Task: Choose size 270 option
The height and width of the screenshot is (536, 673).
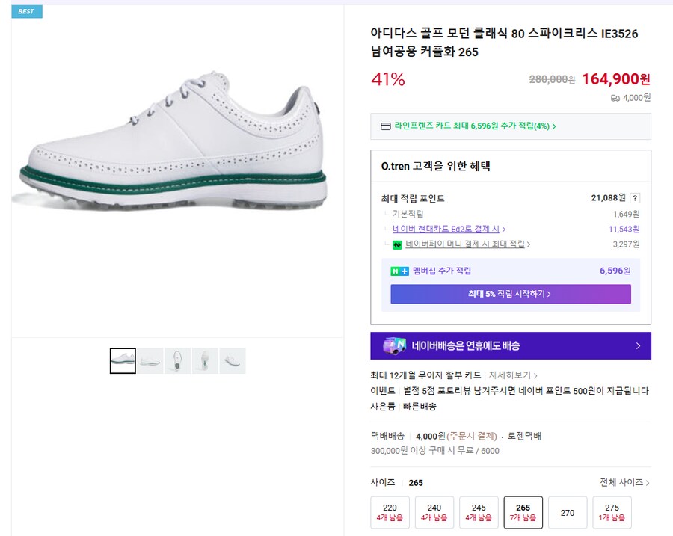Action: click(x=568, y=512)
